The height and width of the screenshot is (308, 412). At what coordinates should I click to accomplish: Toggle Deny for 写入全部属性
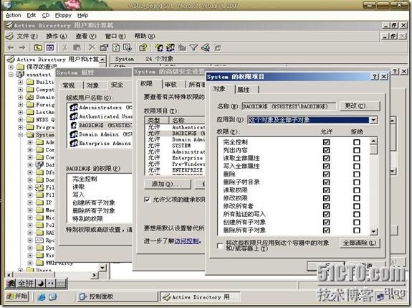357,167
